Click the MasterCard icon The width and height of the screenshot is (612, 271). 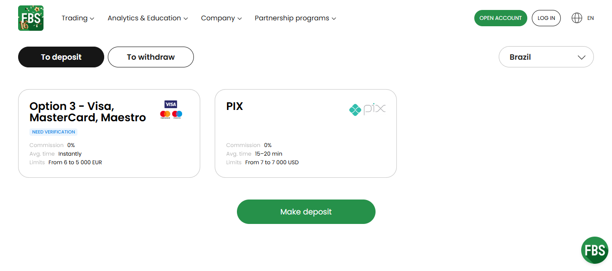point(166,114)
